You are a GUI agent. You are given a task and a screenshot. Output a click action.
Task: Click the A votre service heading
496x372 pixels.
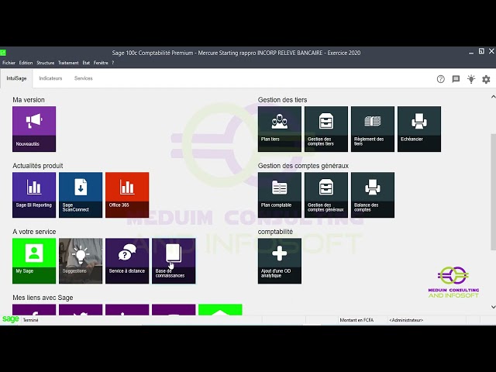(34, 232)
